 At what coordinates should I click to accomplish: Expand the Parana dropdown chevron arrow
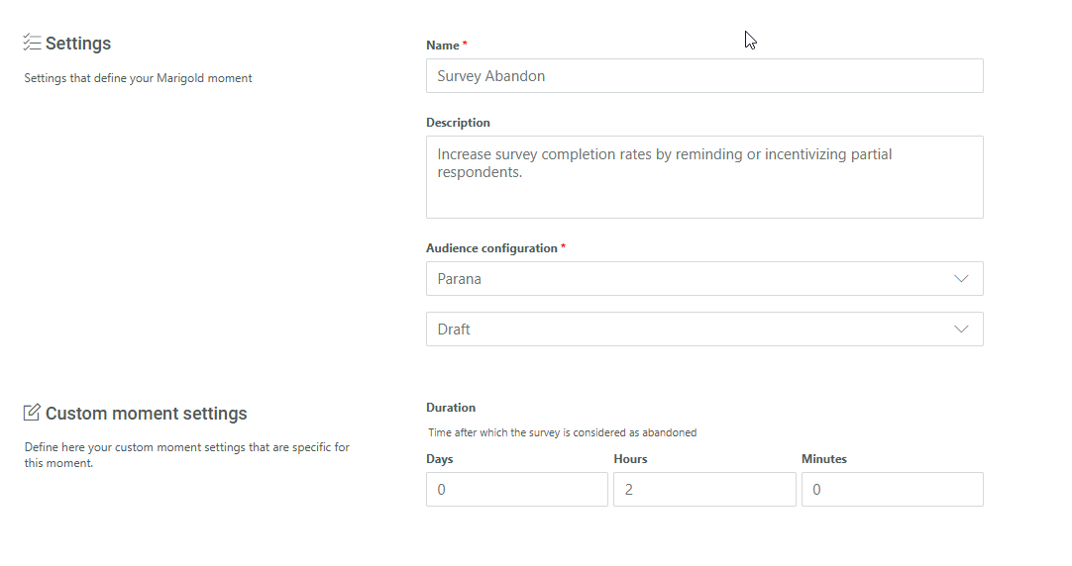point(960,279)
